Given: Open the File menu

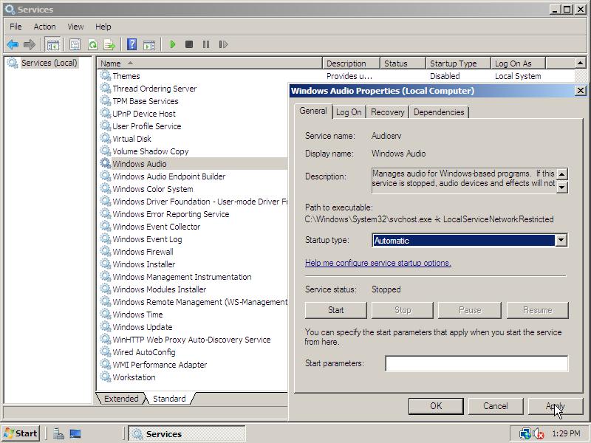Looking at the screenshot, I should click(x=16, y=27).
